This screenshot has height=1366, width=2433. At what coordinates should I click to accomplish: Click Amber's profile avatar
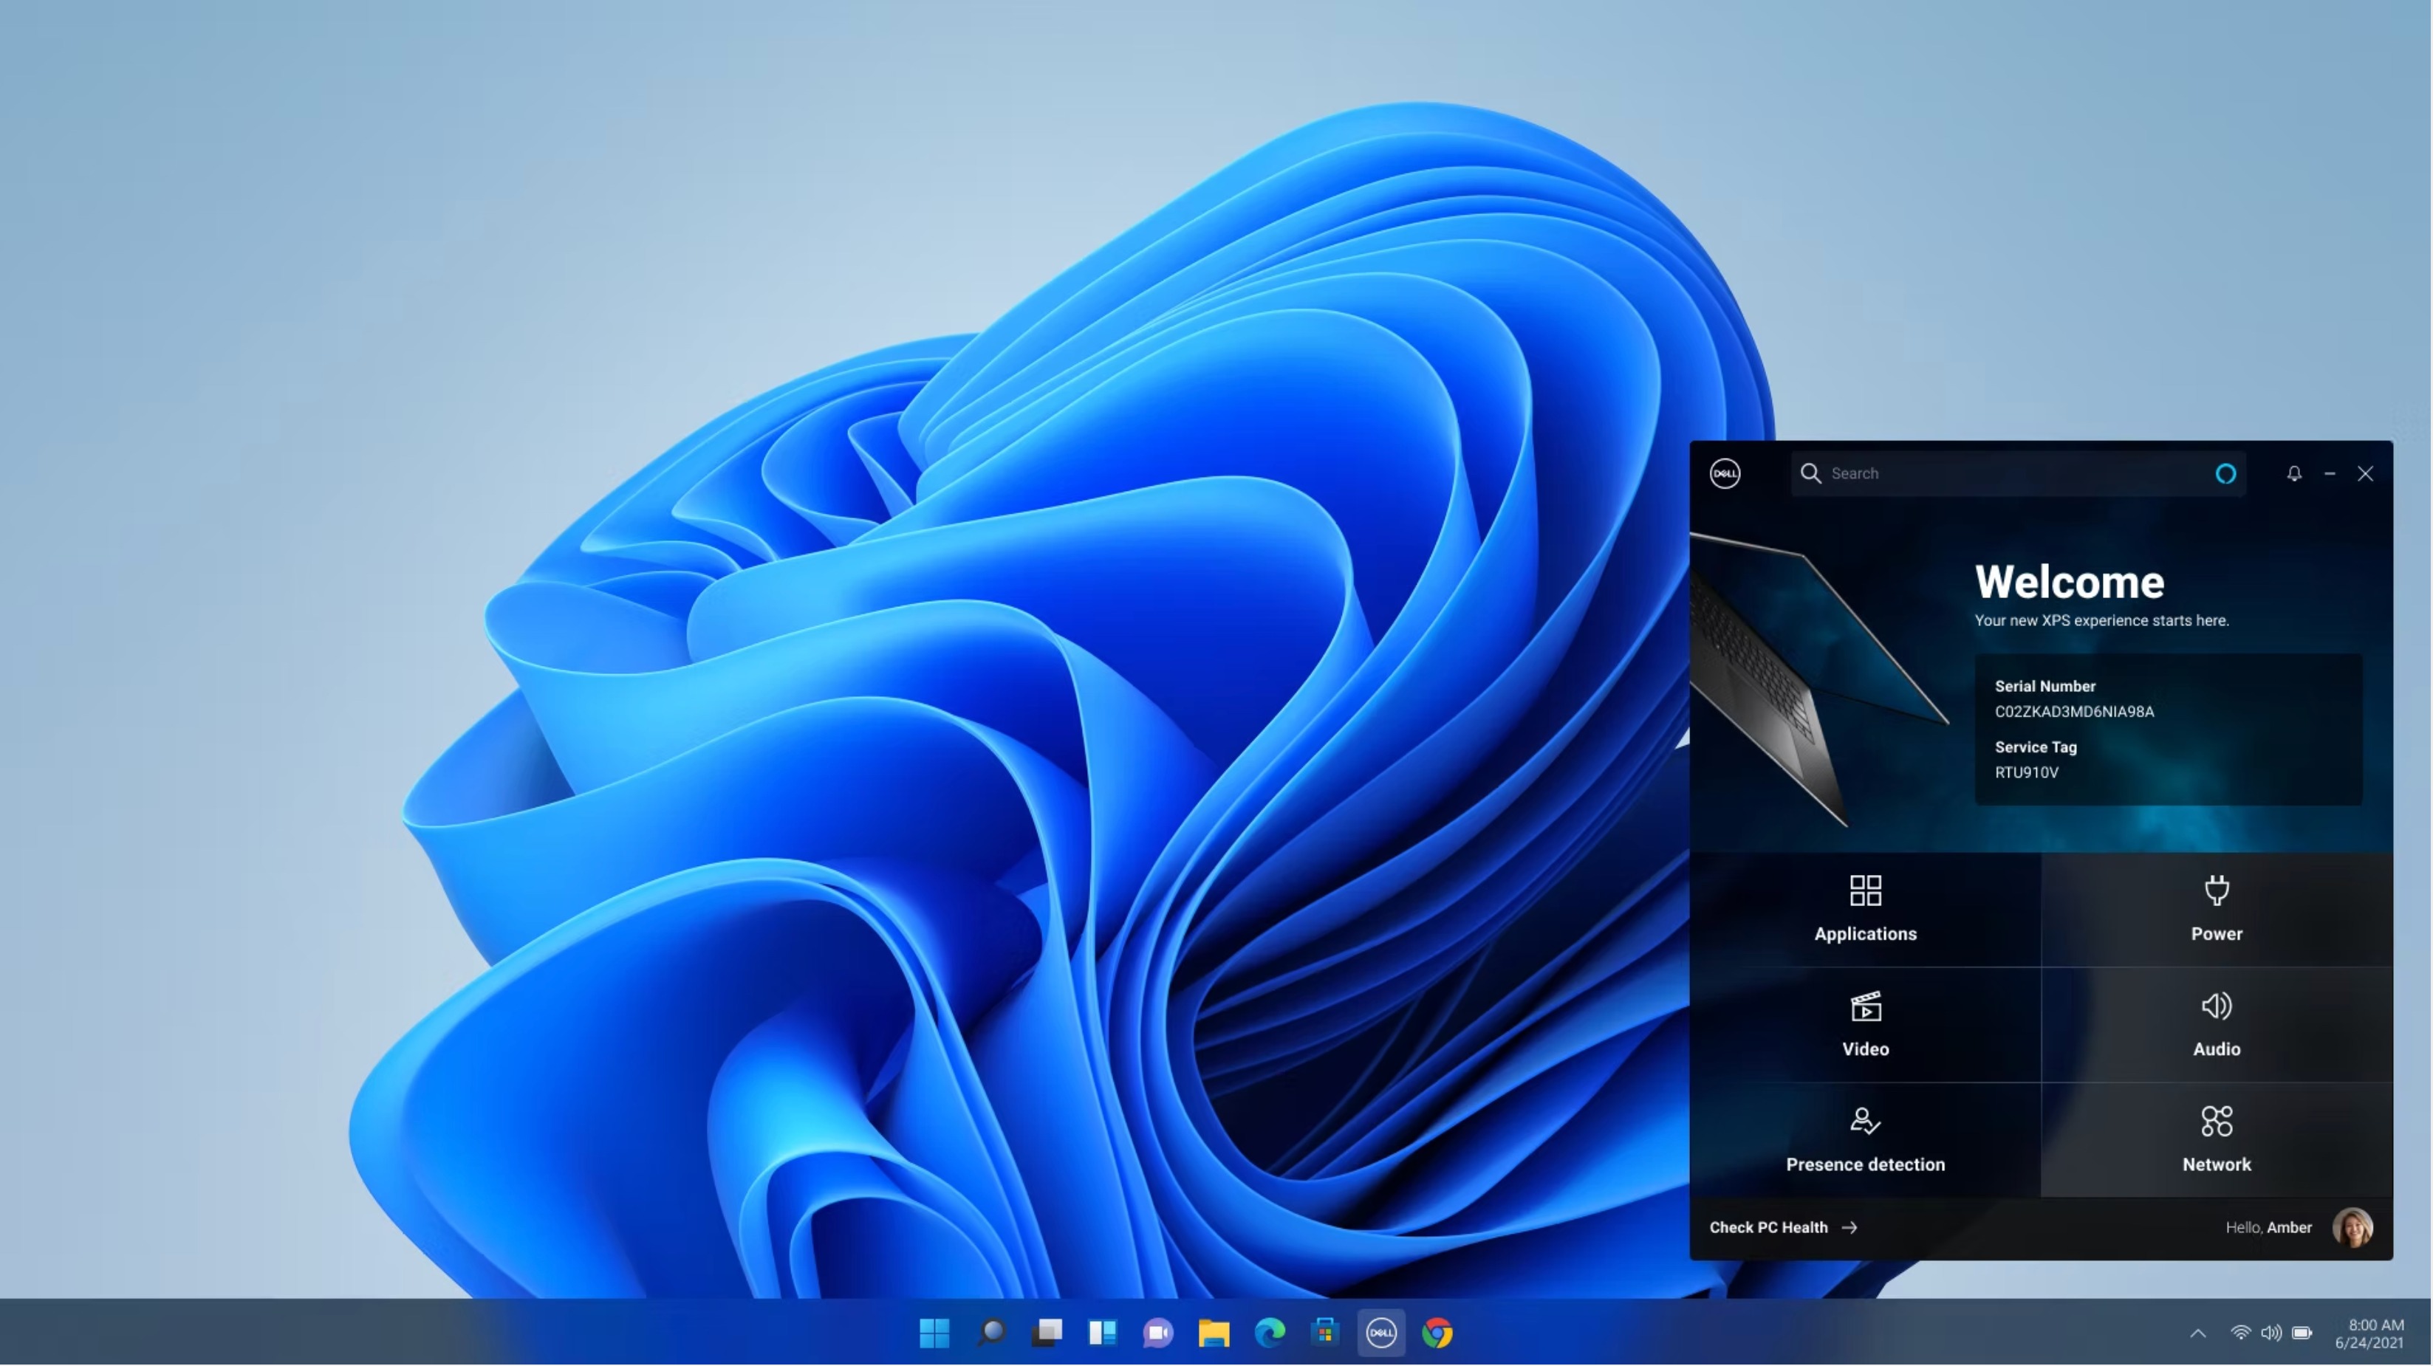[x=2352, y=1227]
